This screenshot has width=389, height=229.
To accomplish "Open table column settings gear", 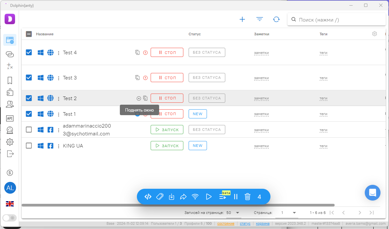I will point(375,34).
